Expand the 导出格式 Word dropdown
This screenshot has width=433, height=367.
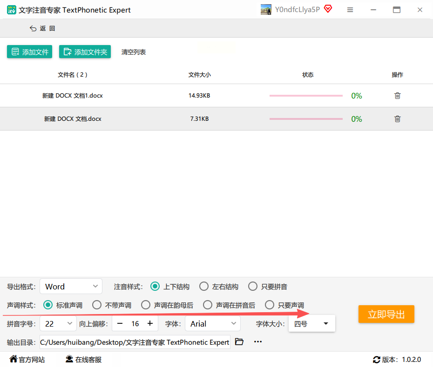coord(71,287)
